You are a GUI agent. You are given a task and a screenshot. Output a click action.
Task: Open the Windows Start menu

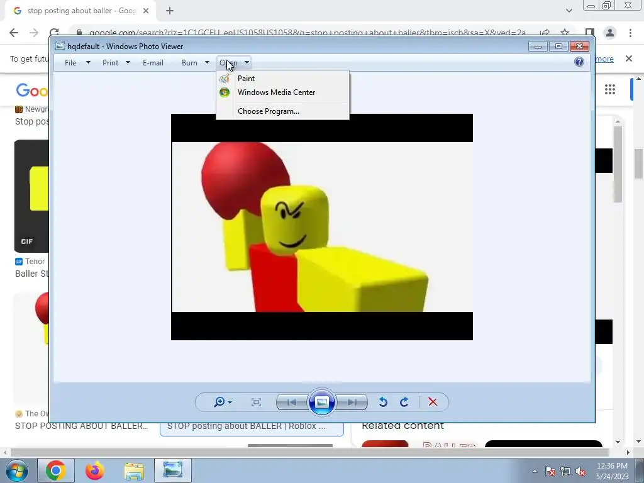click(16, 470)
